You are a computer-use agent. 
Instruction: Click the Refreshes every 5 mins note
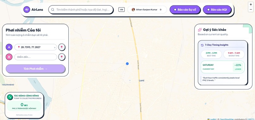click(x=24, y=115)
